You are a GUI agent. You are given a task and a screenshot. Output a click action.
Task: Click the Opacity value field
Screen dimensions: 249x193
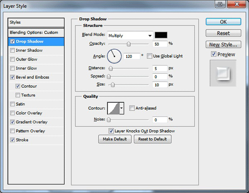160,44
